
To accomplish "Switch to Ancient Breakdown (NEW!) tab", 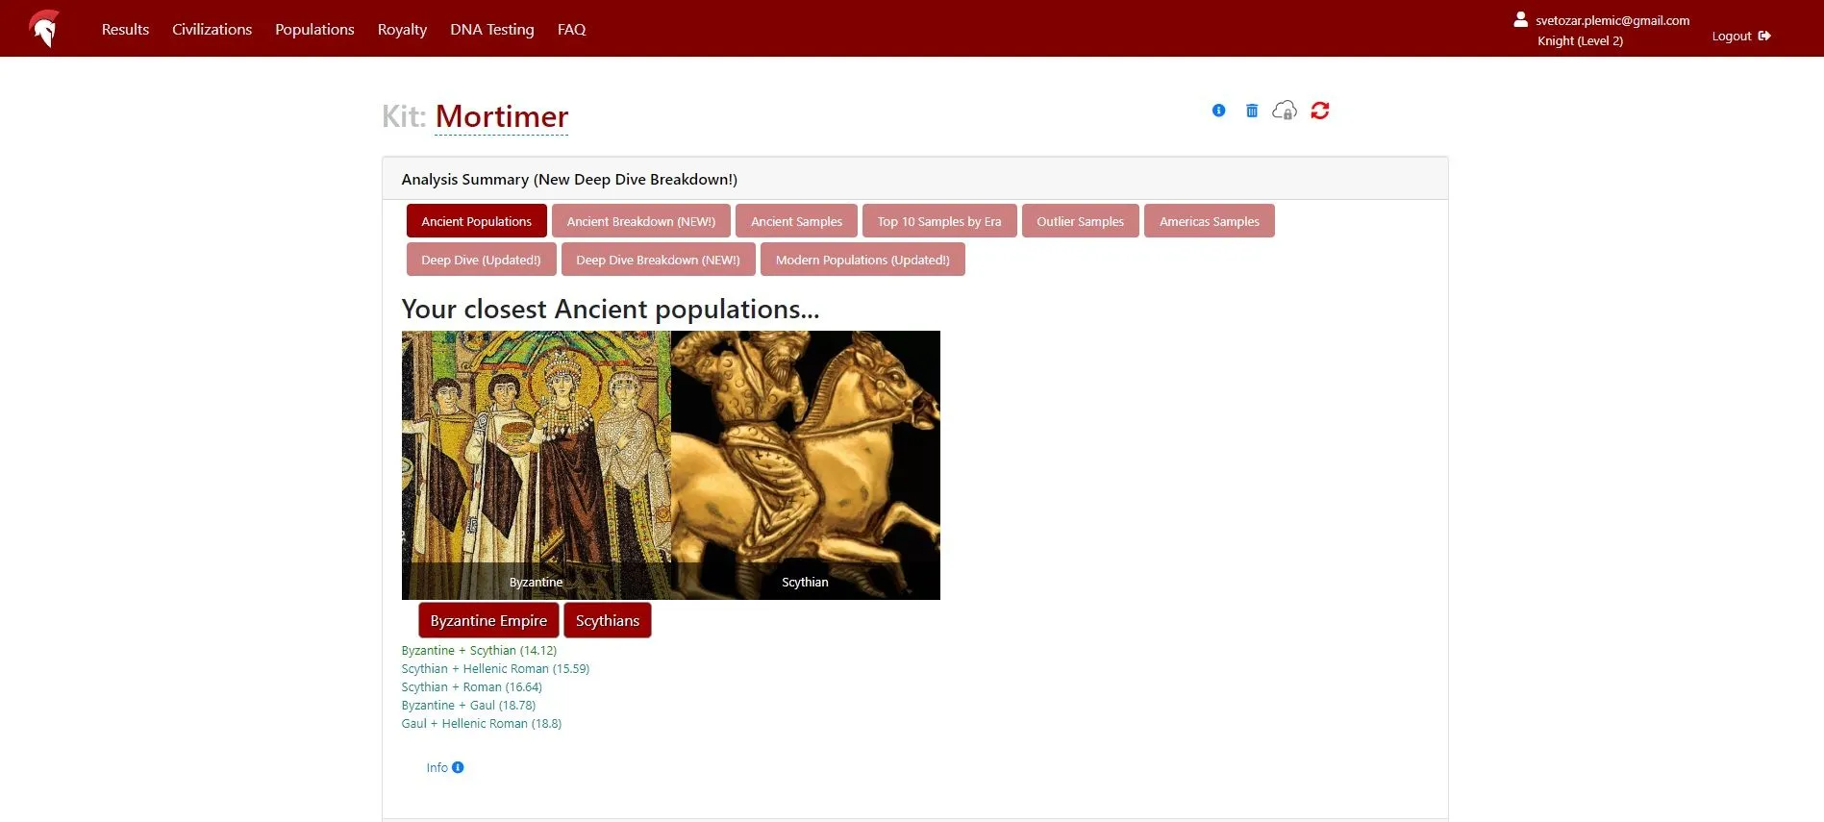I will click(641, 221).
